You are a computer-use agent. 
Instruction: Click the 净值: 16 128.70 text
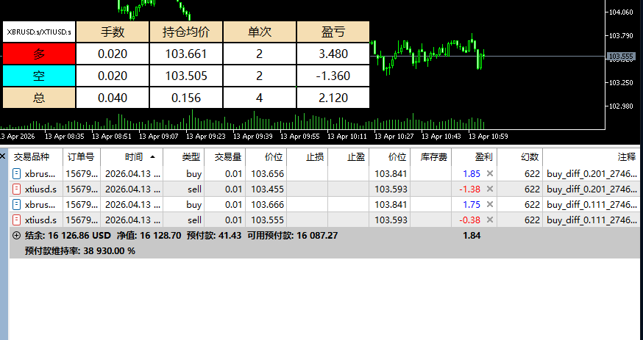tap(149, 236)
